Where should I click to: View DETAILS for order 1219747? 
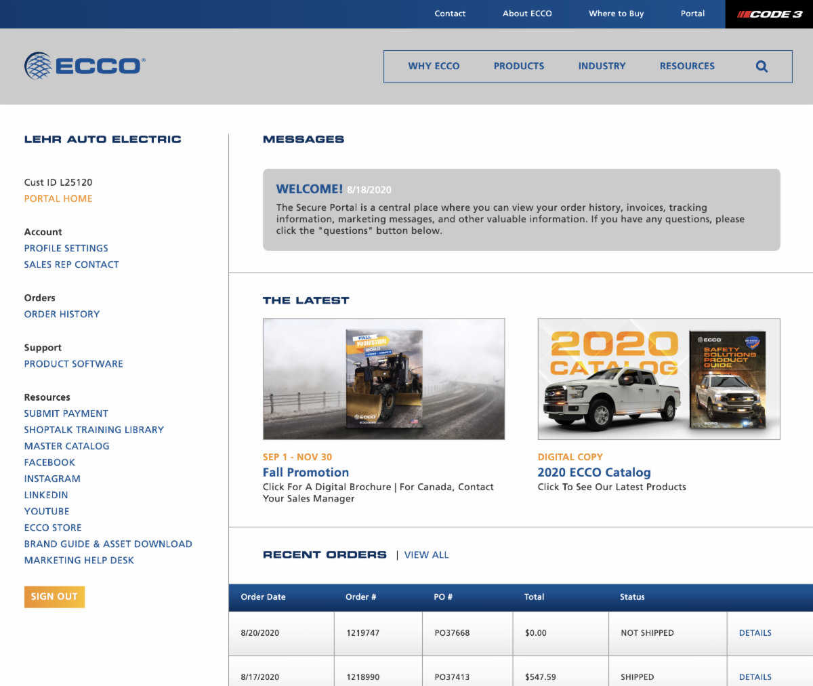[755, 632]
